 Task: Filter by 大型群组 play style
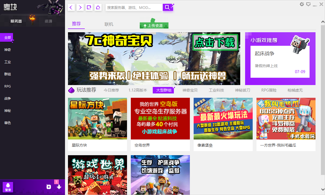(163, 90)
